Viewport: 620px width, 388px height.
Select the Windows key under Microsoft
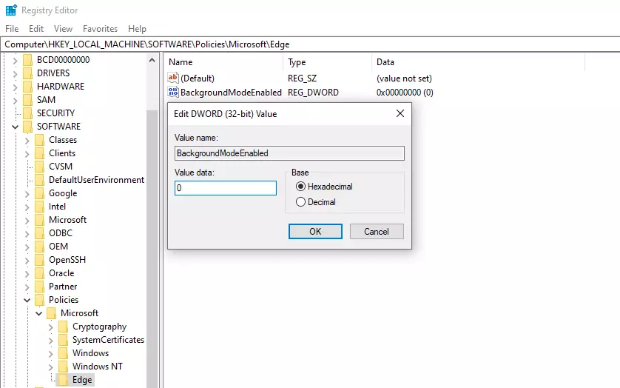(90, 353)
